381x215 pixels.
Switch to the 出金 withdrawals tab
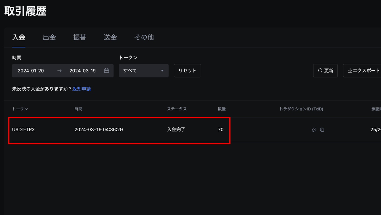pos(49,37)
